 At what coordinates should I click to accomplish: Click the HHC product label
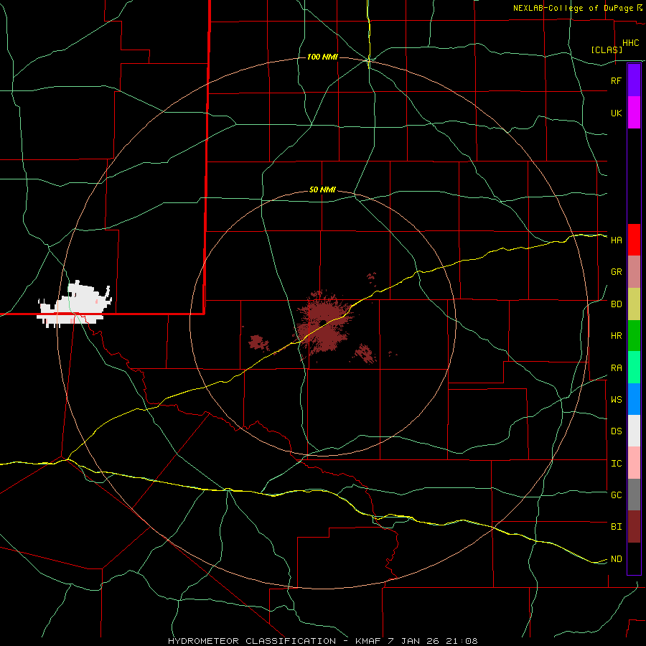630,43
